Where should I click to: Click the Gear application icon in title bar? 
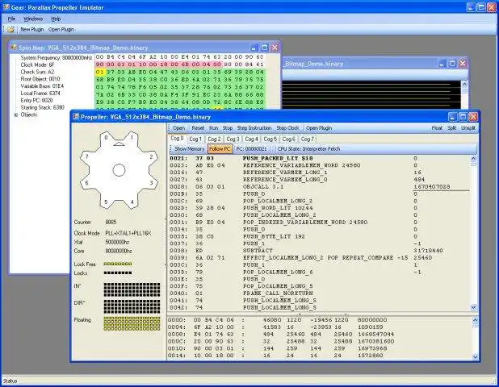click(x=6, y=7)
